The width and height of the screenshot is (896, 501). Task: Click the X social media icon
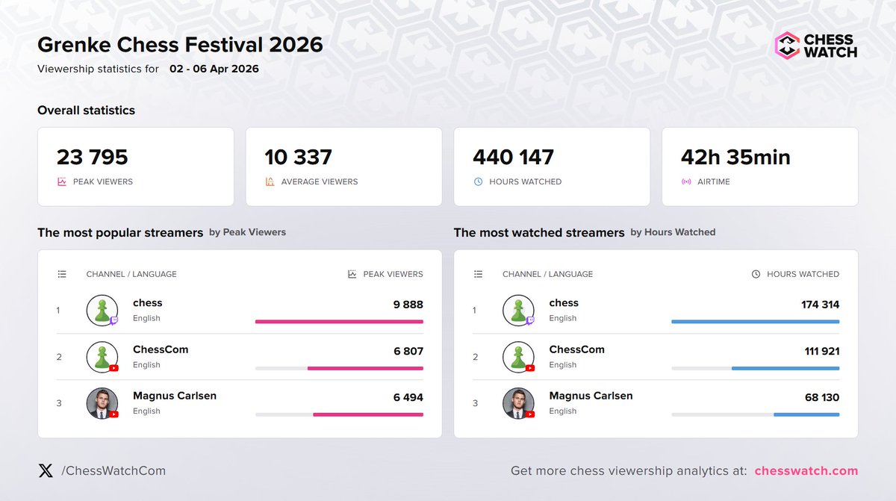pyautogui.click(x=46, y=470)
